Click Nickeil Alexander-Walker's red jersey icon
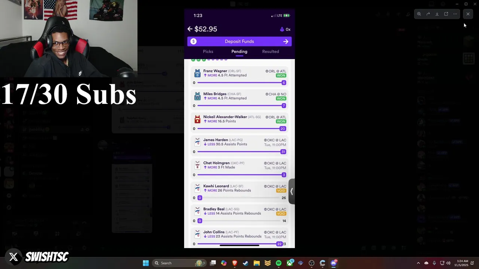This screenshot has height=269, width=479. [x=197, y=119]
